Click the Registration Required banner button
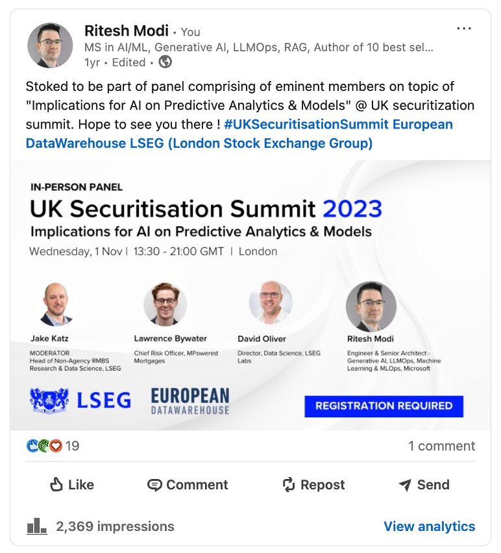 click(x=384, y=406)
